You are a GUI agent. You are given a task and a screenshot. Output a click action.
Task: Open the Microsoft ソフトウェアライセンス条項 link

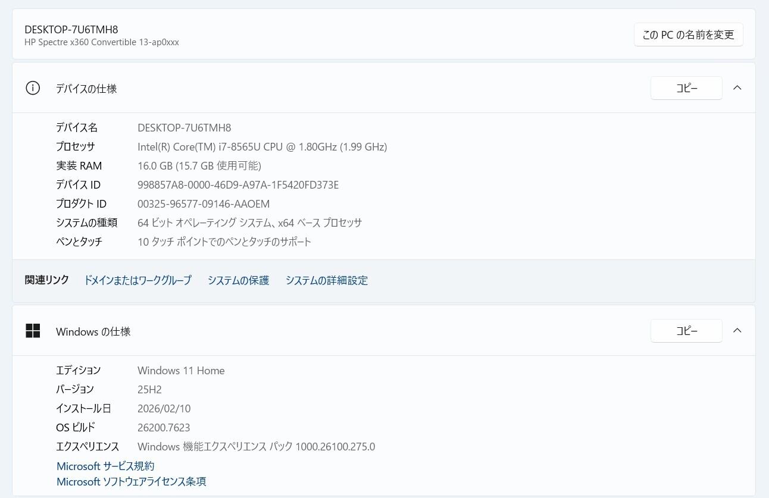tap(132, 481)
